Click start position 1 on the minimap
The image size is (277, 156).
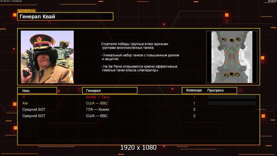click(x=238, y=39)
